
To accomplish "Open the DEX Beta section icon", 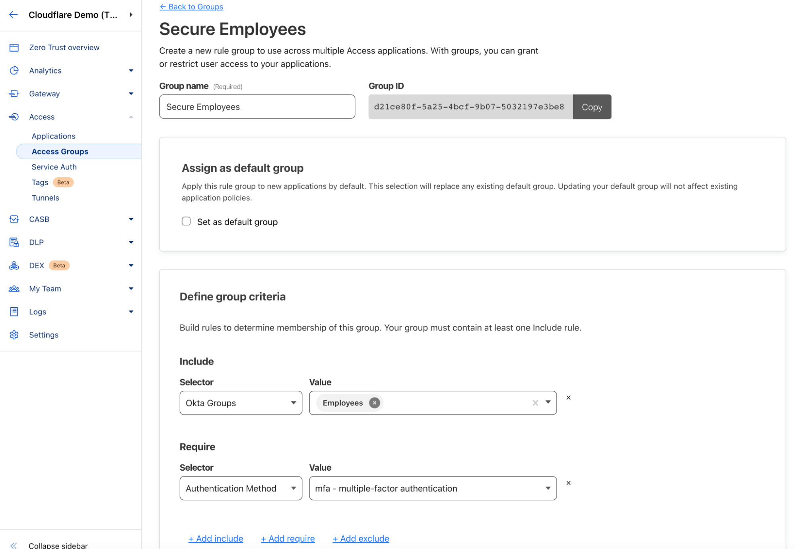I will (x=14, y=265).
